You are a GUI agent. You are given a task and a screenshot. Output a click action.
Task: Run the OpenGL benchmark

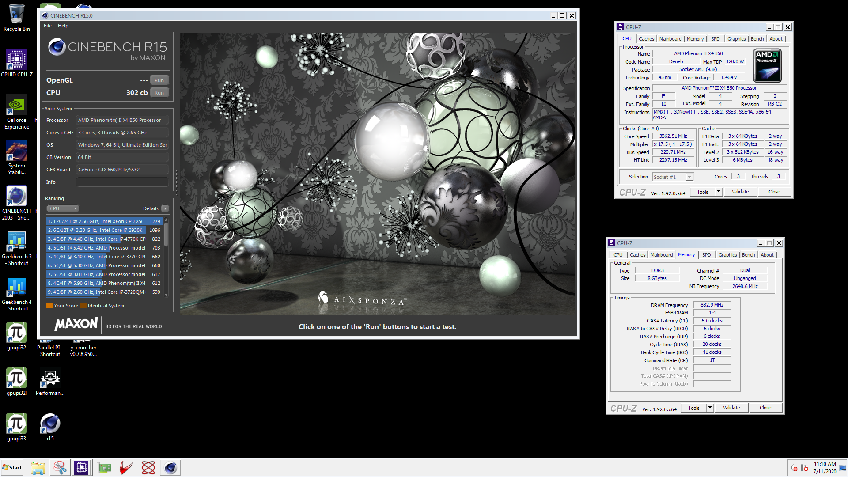coord(159,80)
